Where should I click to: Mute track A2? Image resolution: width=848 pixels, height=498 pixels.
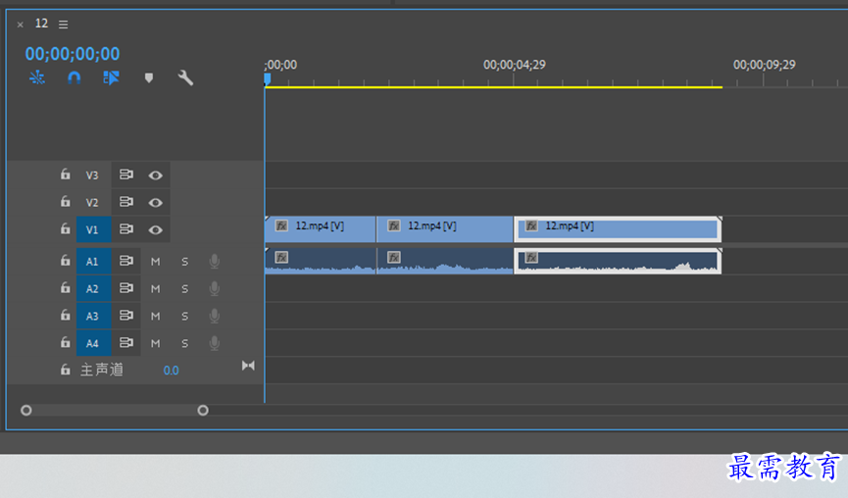(x=155, y=289)
